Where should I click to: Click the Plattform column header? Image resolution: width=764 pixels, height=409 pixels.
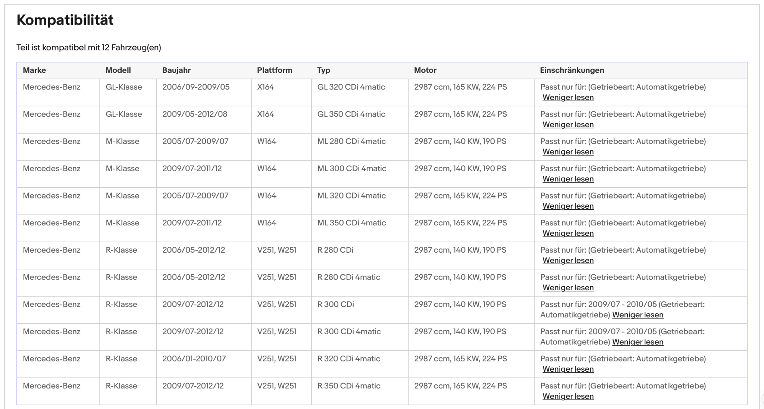(275, 70)
